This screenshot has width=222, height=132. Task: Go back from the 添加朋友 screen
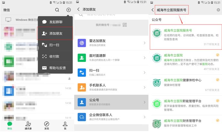tap(78, 9)
